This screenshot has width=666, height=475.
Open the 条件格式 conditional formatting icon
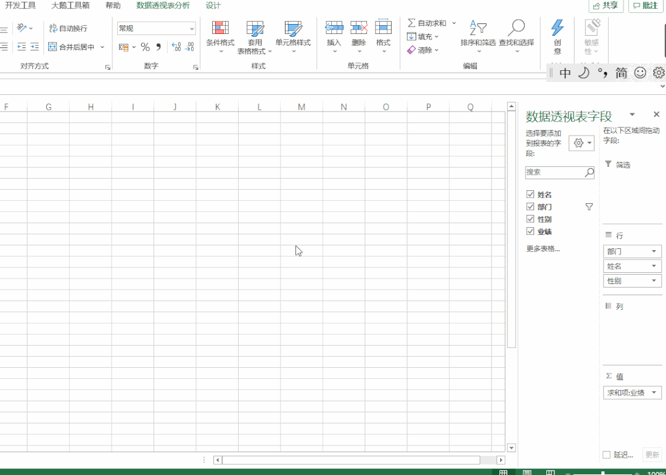220,28
